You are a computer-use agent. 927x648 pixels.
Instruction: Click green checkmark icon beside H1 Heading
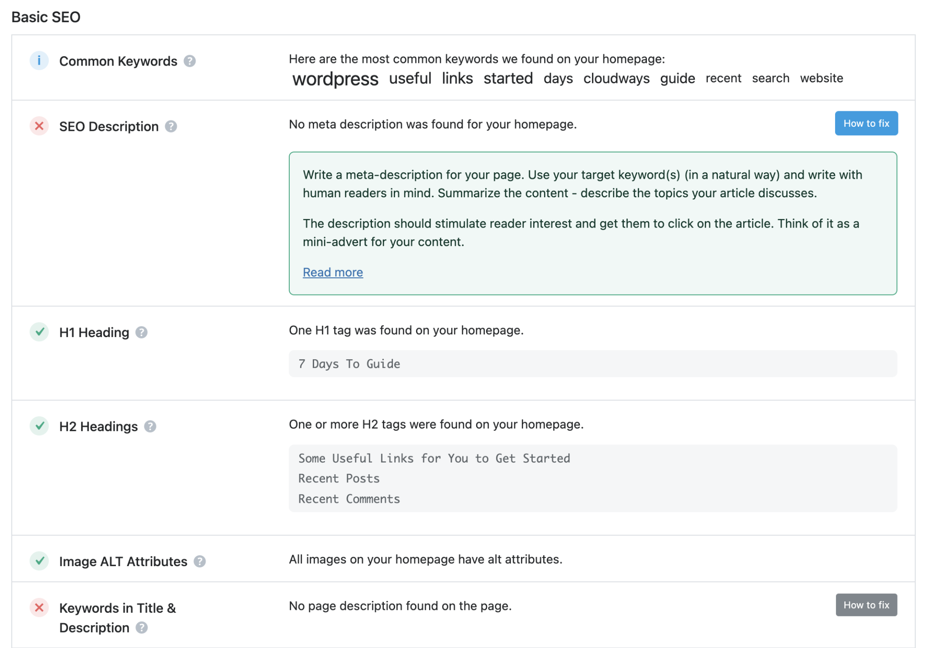click(39, 332)
